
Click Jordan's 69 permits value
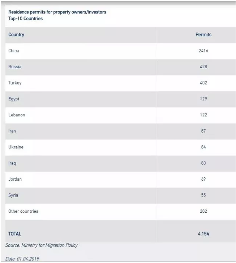click(x=203, y=179)
